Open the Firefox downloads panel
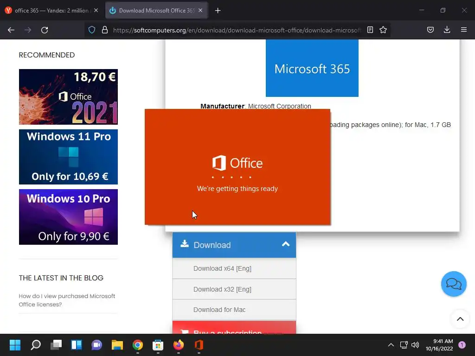Viewport: 475px width, 356px height. [x=447, y=30]
